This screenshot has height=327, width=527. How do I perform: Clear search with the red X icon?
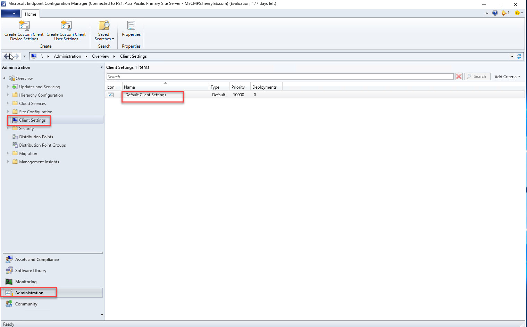pyautogui.click(x=459, y=76)
